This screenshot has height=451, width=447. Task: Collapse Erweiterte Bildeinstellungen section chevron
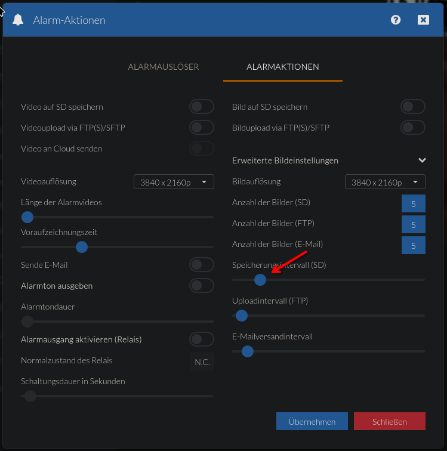point(422,160)
